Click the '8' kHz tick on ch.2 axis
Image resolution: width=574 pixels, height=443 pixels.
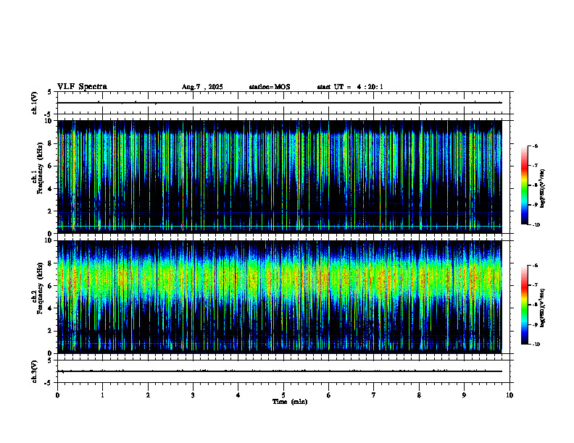click(51, 263)
